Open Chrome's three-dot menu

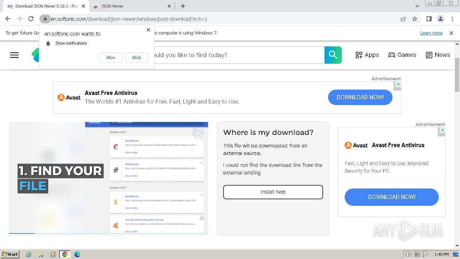tap(452, 19)
